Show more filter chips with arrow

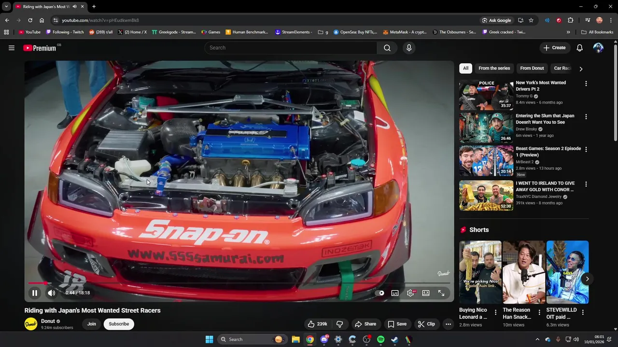[x=581, y=68]
